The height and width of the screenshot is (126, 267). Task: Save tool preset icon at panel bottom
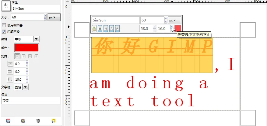tap(8, 121)
